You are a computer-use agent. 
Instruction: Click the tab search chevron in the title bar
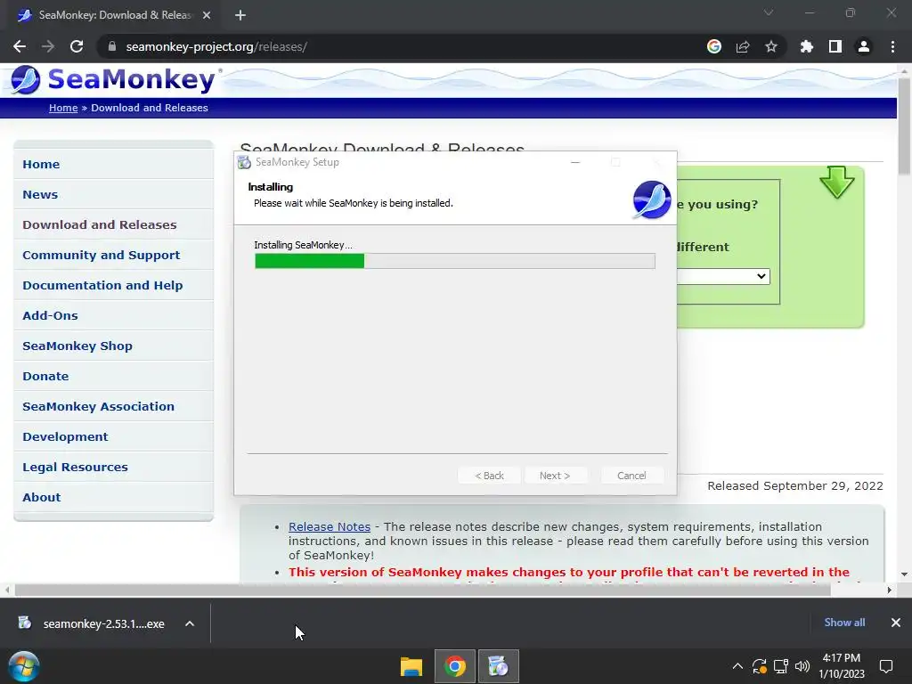(x=769, y=12)
